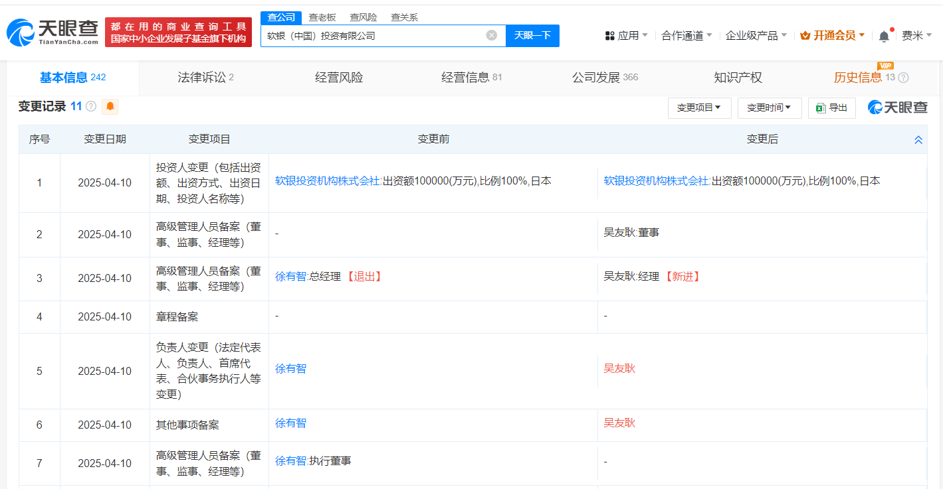Open the 应用 apps menu
This screenshot has width=943, height=489.
tap(626, 36)
